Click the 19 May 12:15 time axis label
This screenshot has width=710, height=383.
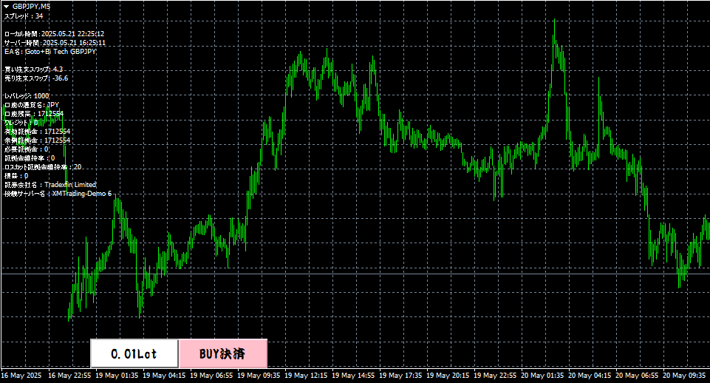click(x=310, y=376)
